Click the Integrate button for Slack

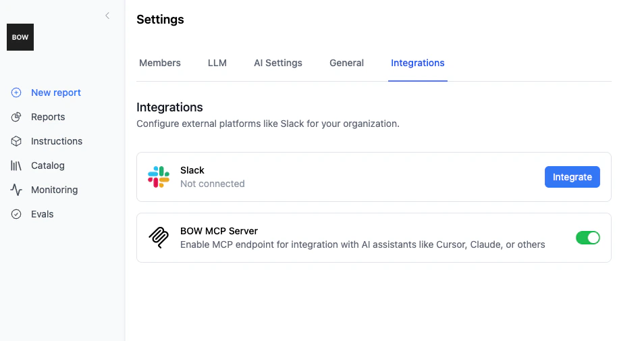pyautogui.click(x=572, y=177)
